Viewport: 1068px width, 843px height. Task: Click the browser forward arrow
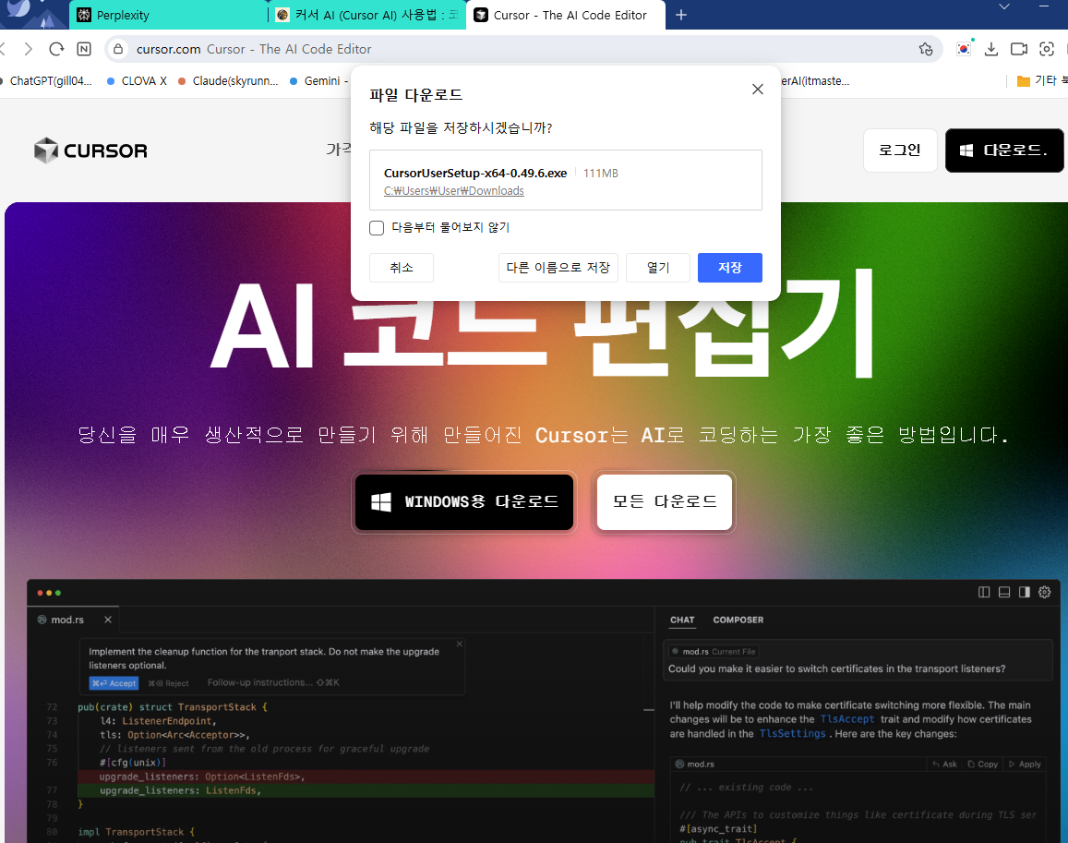(x=28, y=49)
